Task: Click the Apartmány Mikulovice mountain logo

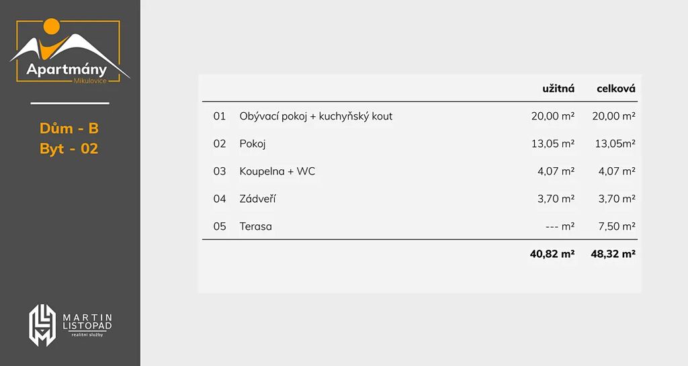Action: pyautogui.click(x=69, y=51)
